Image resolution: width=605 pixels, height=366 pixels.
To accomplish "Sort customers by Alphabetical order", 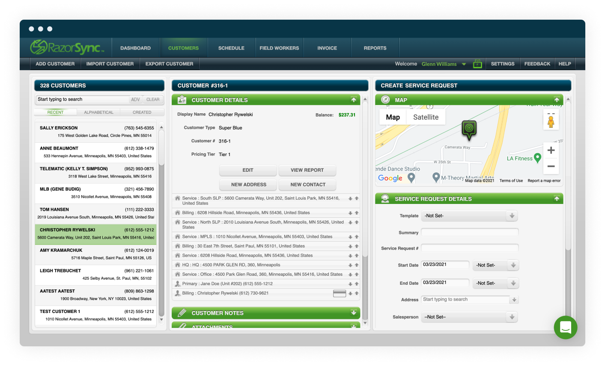I will coord(98,112).
